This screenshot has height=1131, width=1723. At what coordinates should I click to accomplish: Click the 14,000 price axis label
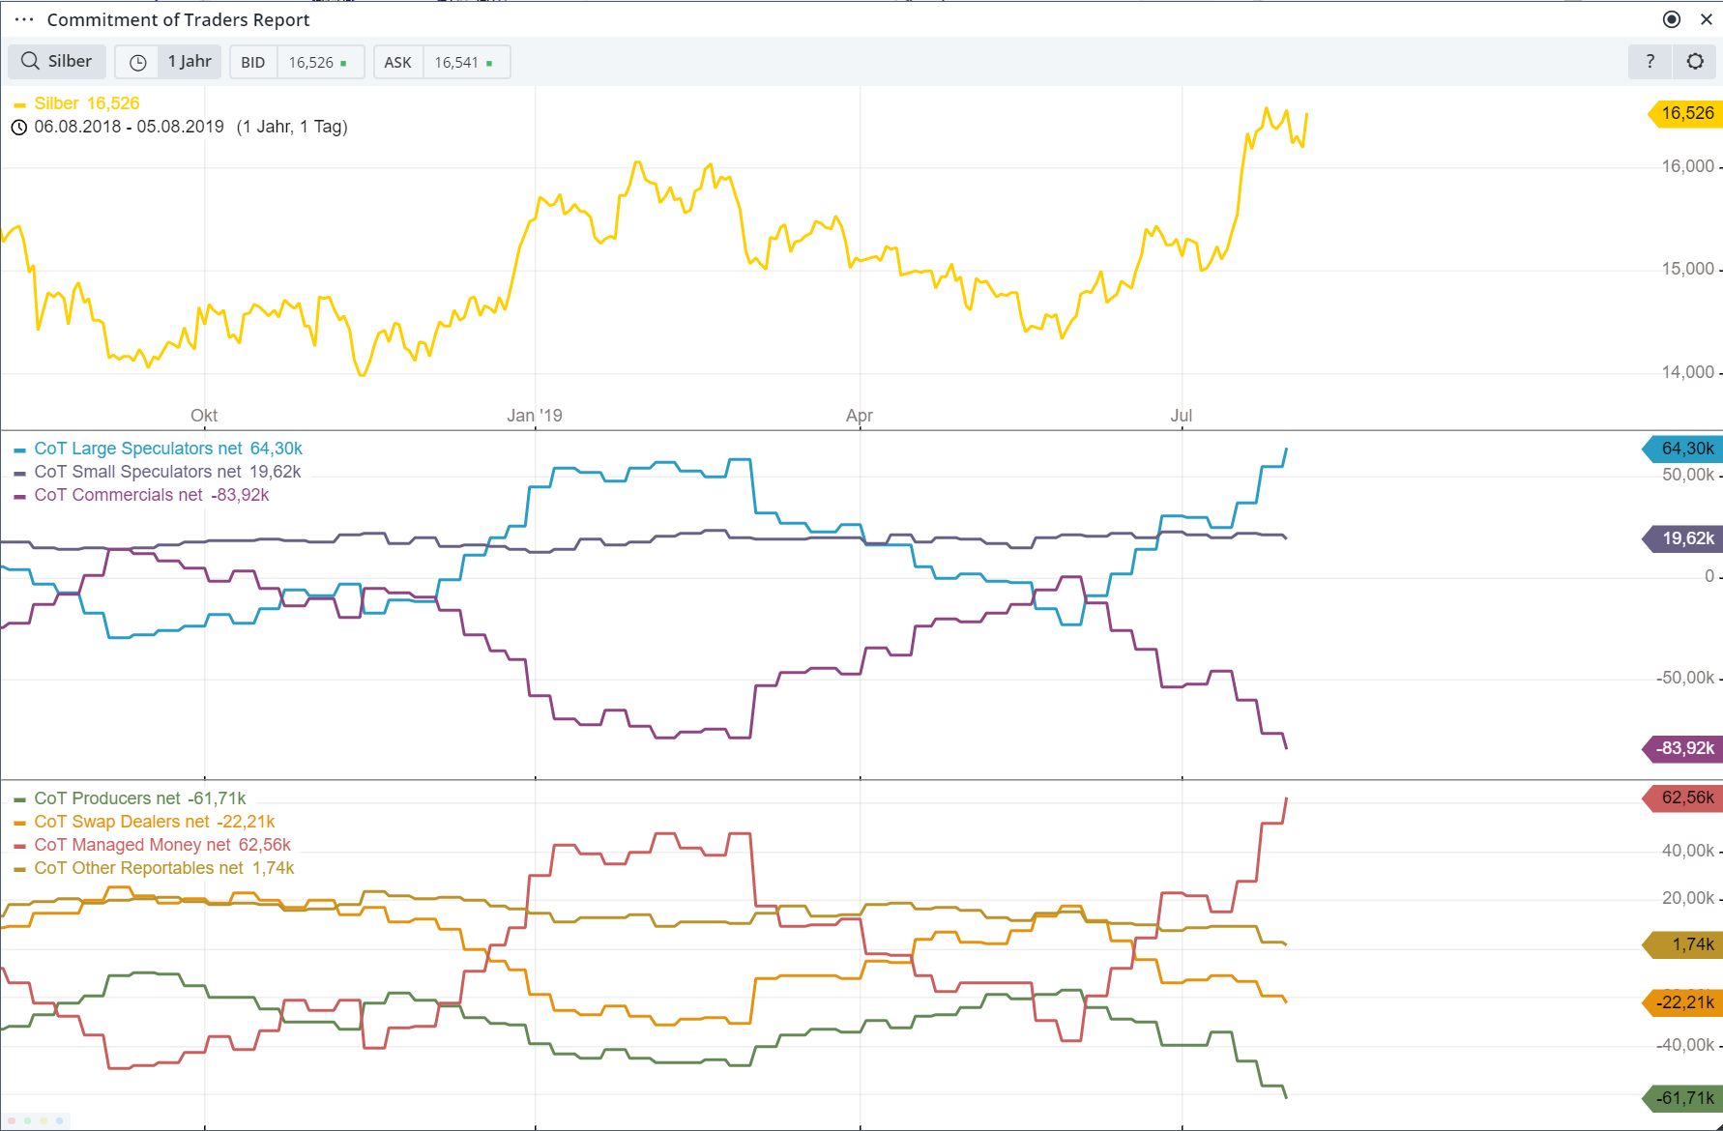tap(1688, 372)
